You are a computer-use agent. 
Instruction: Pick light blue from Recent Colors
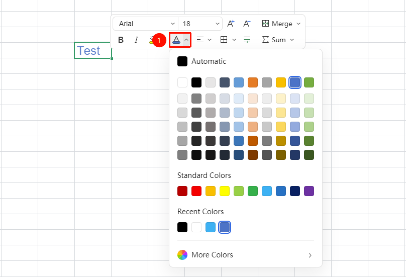point(211,227)
